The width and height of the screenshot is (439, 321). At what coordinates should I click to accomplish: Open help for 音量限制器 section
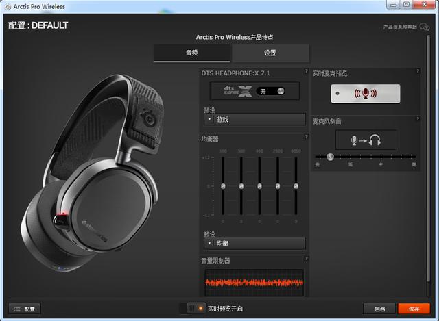305,259
